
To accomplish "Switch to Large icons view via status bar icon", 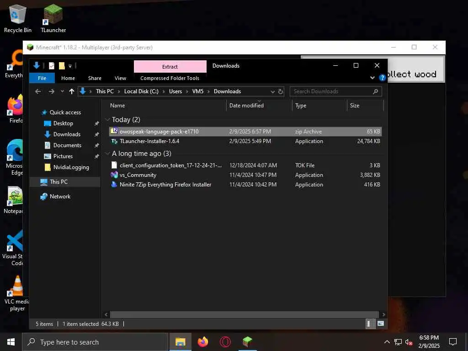I will [x=381, y=324].
